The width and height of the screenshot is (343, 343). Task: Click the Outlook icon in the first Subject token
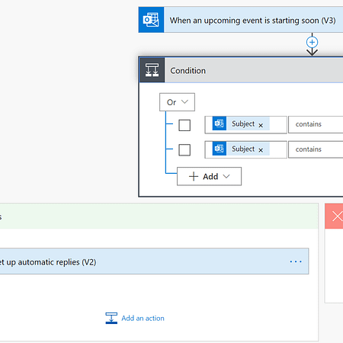tap(220, 123)
